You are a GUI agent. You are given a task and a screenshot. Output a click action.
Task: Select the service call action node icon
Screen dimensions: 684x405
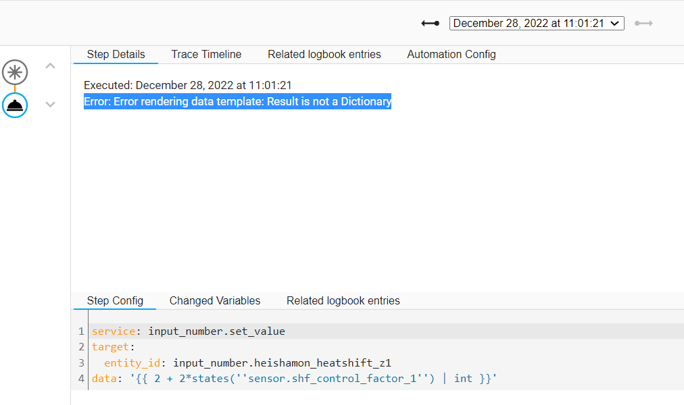[15, 105]
